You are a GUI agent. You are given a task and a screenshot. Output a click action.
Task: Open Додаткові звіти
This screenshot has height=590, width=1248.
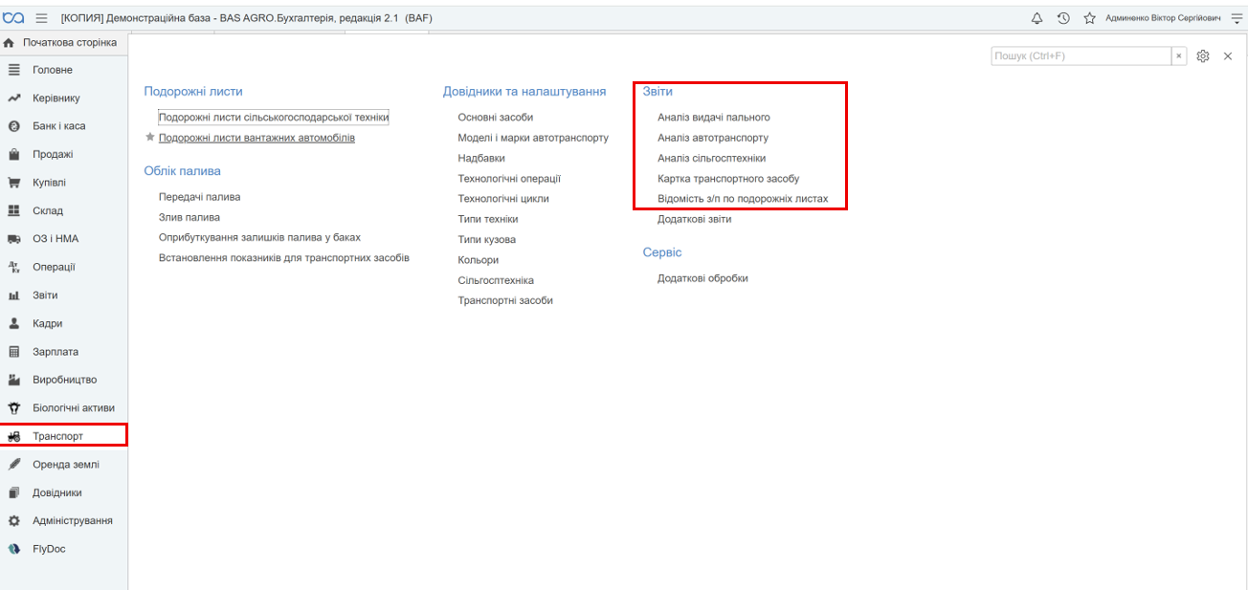coord(695,219)
